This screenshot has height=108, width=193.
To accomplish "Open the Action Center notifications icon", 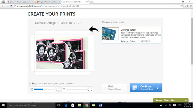I will click(x=174, y=105).
